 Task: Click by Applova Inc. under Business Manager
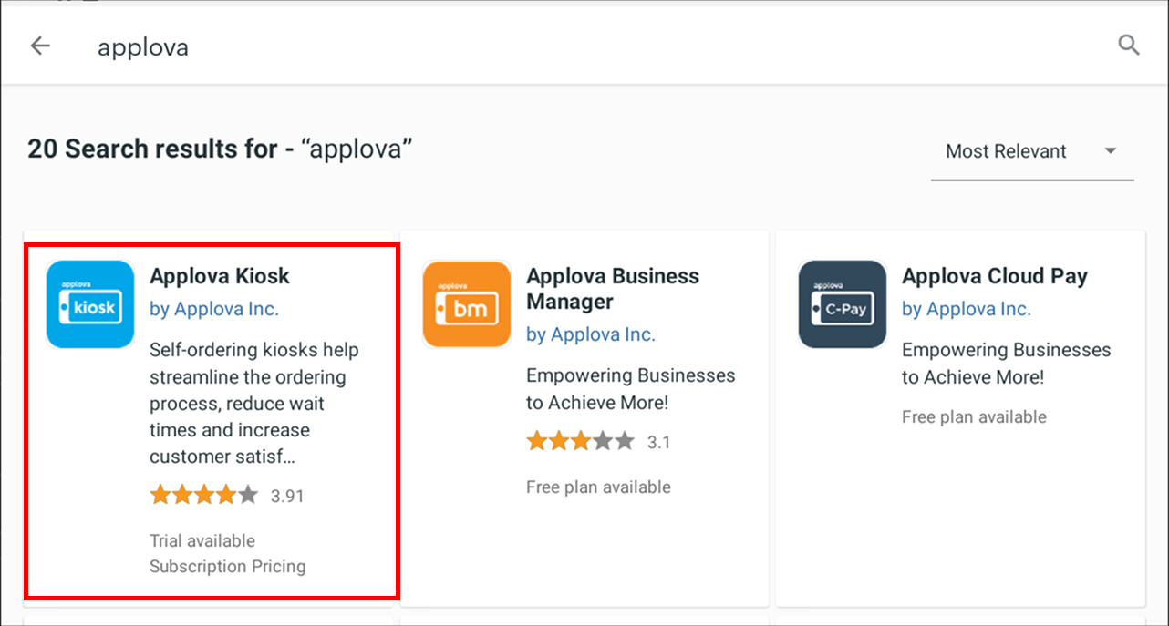(590, 334)
